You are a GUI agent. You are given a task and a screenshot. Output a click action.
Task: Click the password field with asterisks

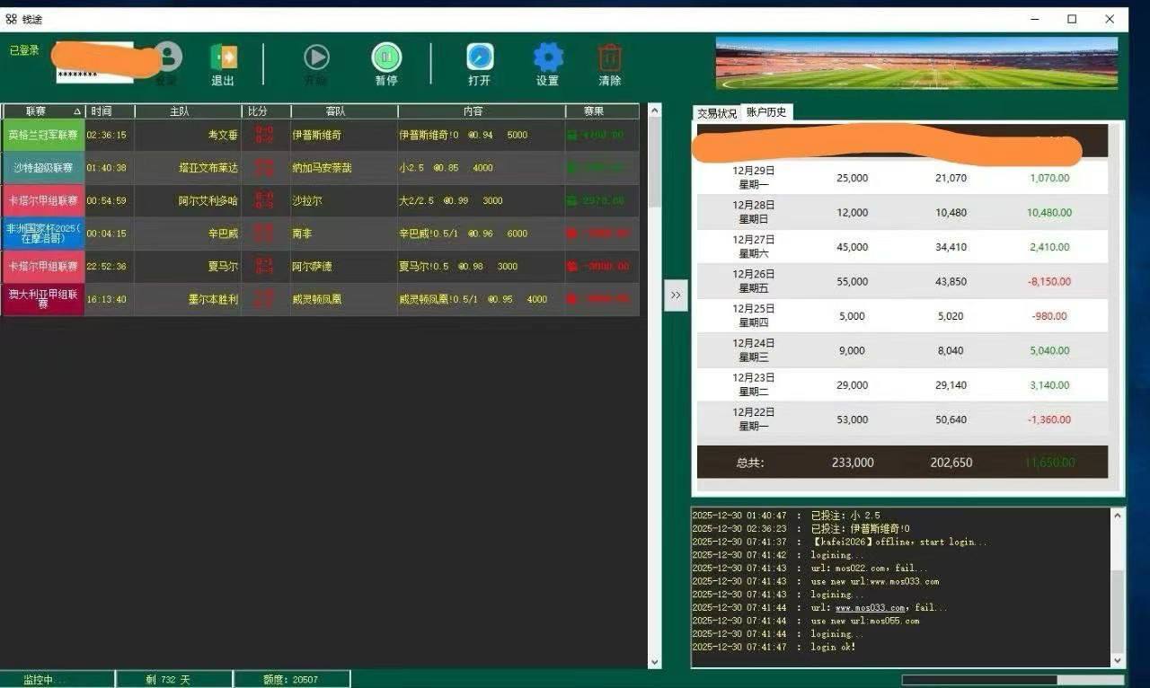click(94, 75)
